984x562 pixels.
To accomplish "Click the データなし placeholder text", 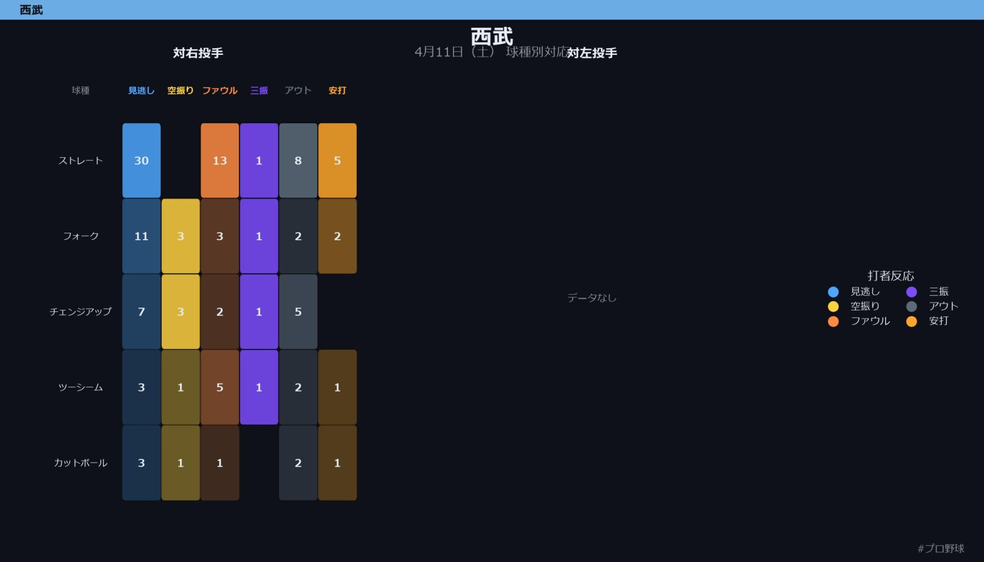I will point(592,298).
